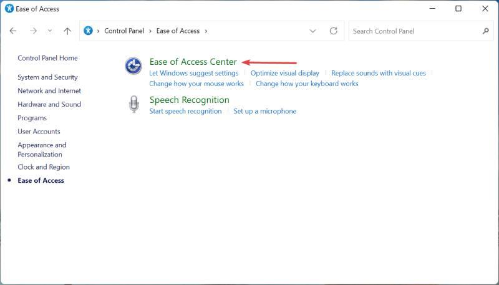
Task: Expand the chevron after Control Panel breadcrumb
Action: click(x=150, y=31)
